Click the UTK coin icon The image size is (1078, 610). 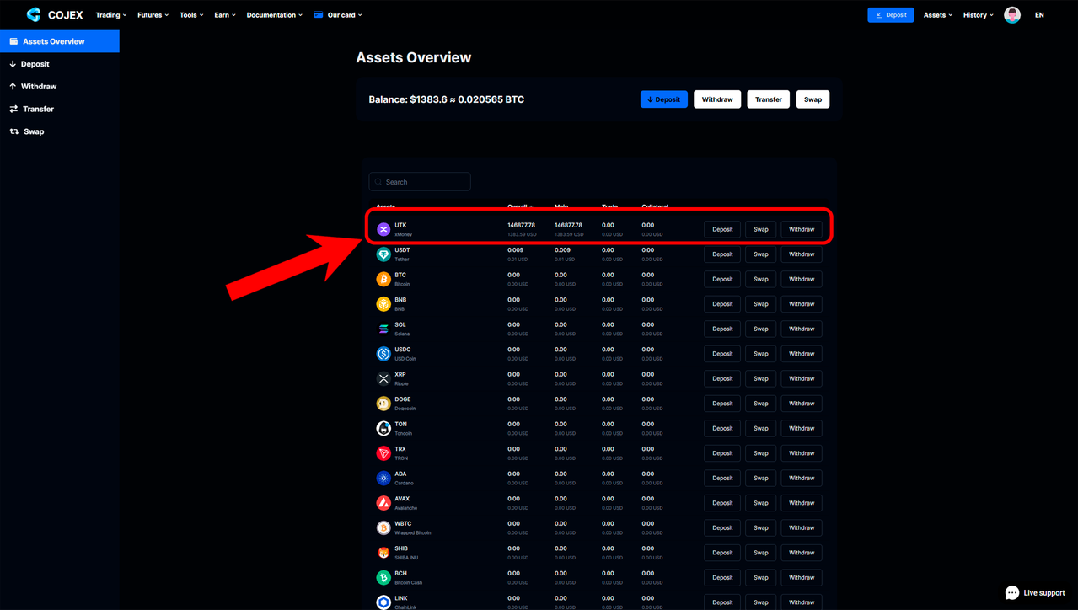pyautogui.click(x=383, y=229)
